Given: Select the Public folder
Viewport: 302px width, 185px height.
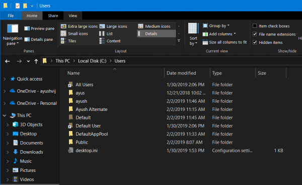Looking at the screenshot, I should coord(82,142).
